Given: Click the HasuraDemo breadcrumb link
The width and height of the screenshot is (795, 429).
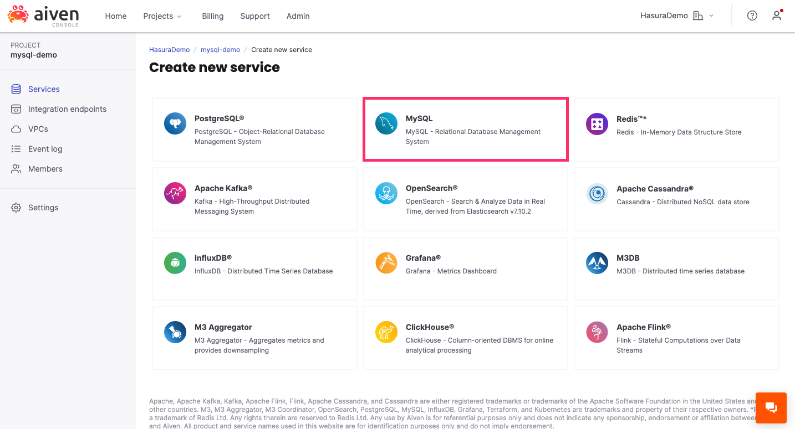Looking at the screenshot, I should (169, 50).
